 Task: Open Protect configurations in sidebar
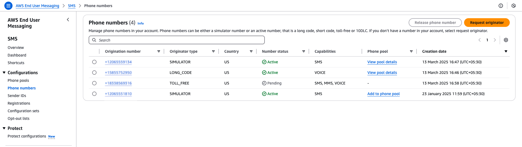click(x=27, y=136)
